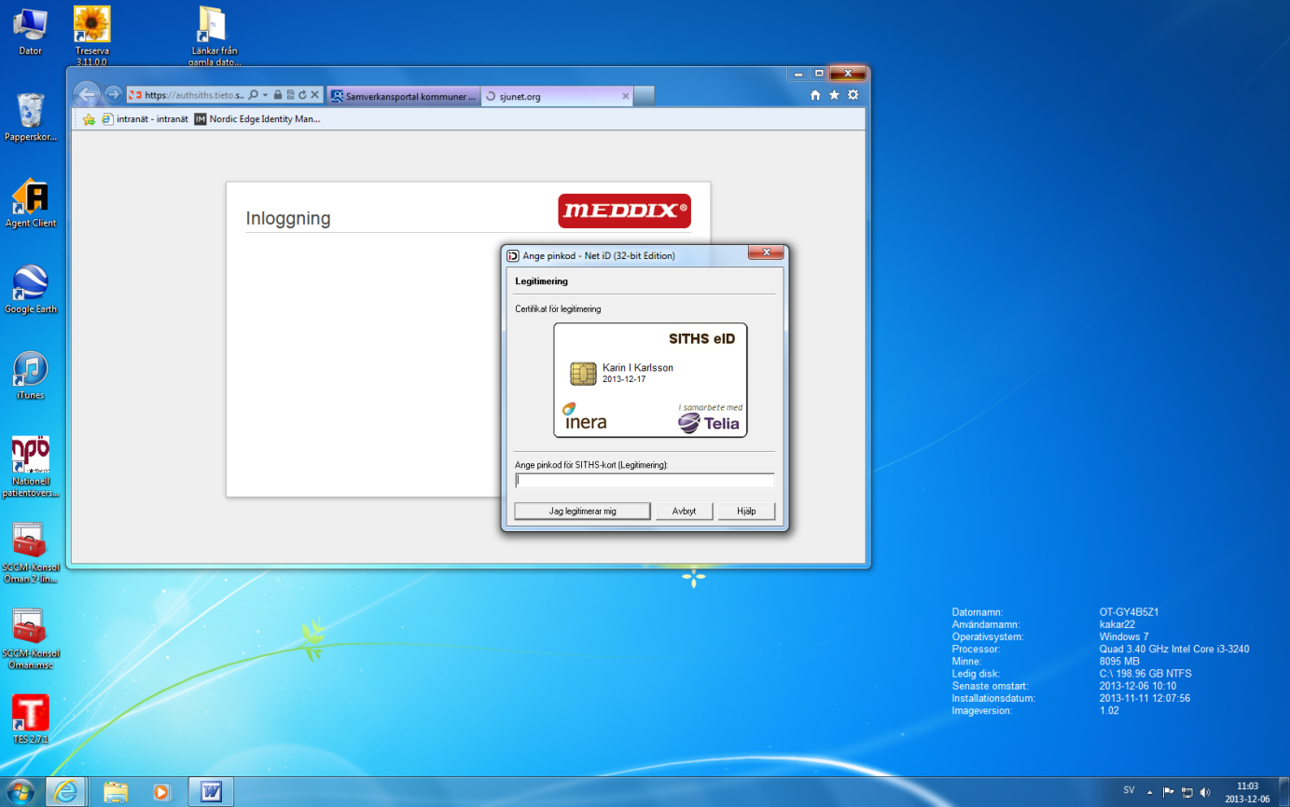1290x807 pixels.
Task: Switch to the Samverkansportal kommuner tab
Action: [x=403, y=96]
